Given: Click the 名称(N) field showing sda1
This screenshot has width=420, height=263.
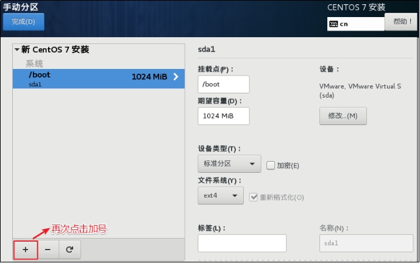Looking at the screenshot, I should pos(366,243).
